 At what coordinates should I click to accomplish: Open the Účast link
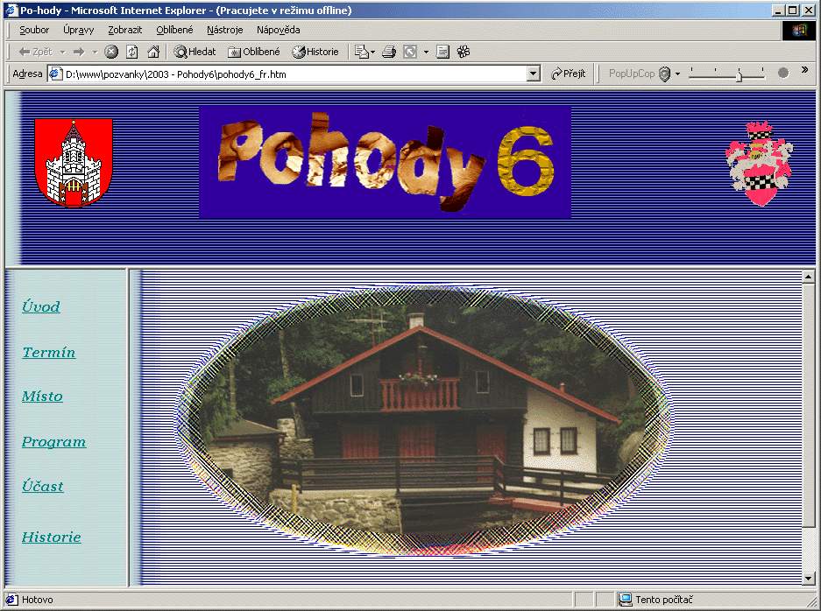pyautogui.click(x=42, y=487)
